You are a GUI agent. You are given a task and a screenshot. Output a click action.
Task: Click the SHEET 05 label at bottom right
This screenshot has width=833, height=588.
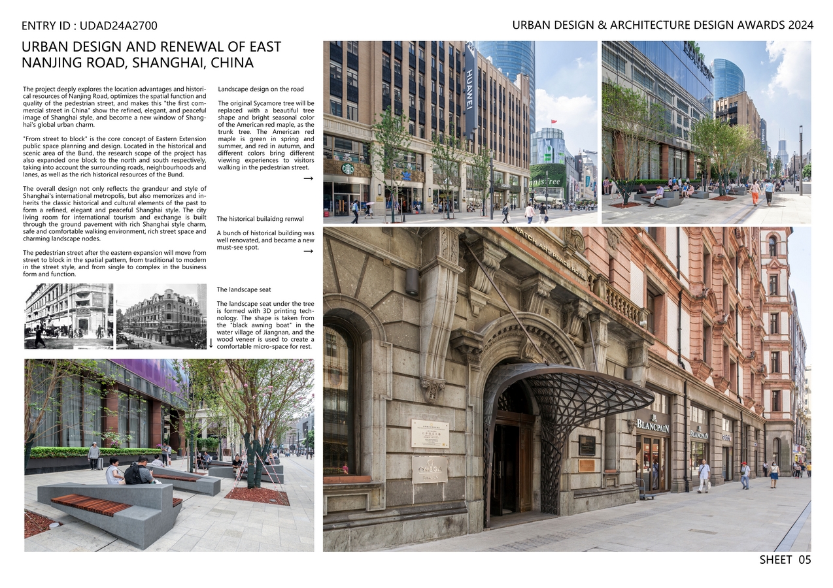tap(785, 560)
